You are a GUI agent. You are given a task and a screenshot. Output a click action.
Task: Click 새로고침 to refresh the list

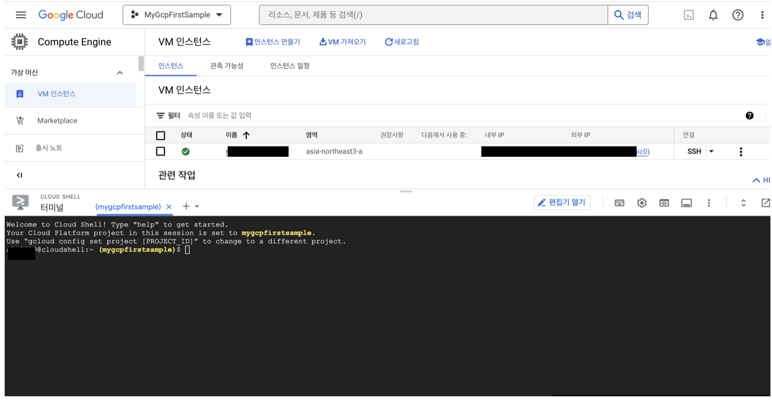click(402, 42)
